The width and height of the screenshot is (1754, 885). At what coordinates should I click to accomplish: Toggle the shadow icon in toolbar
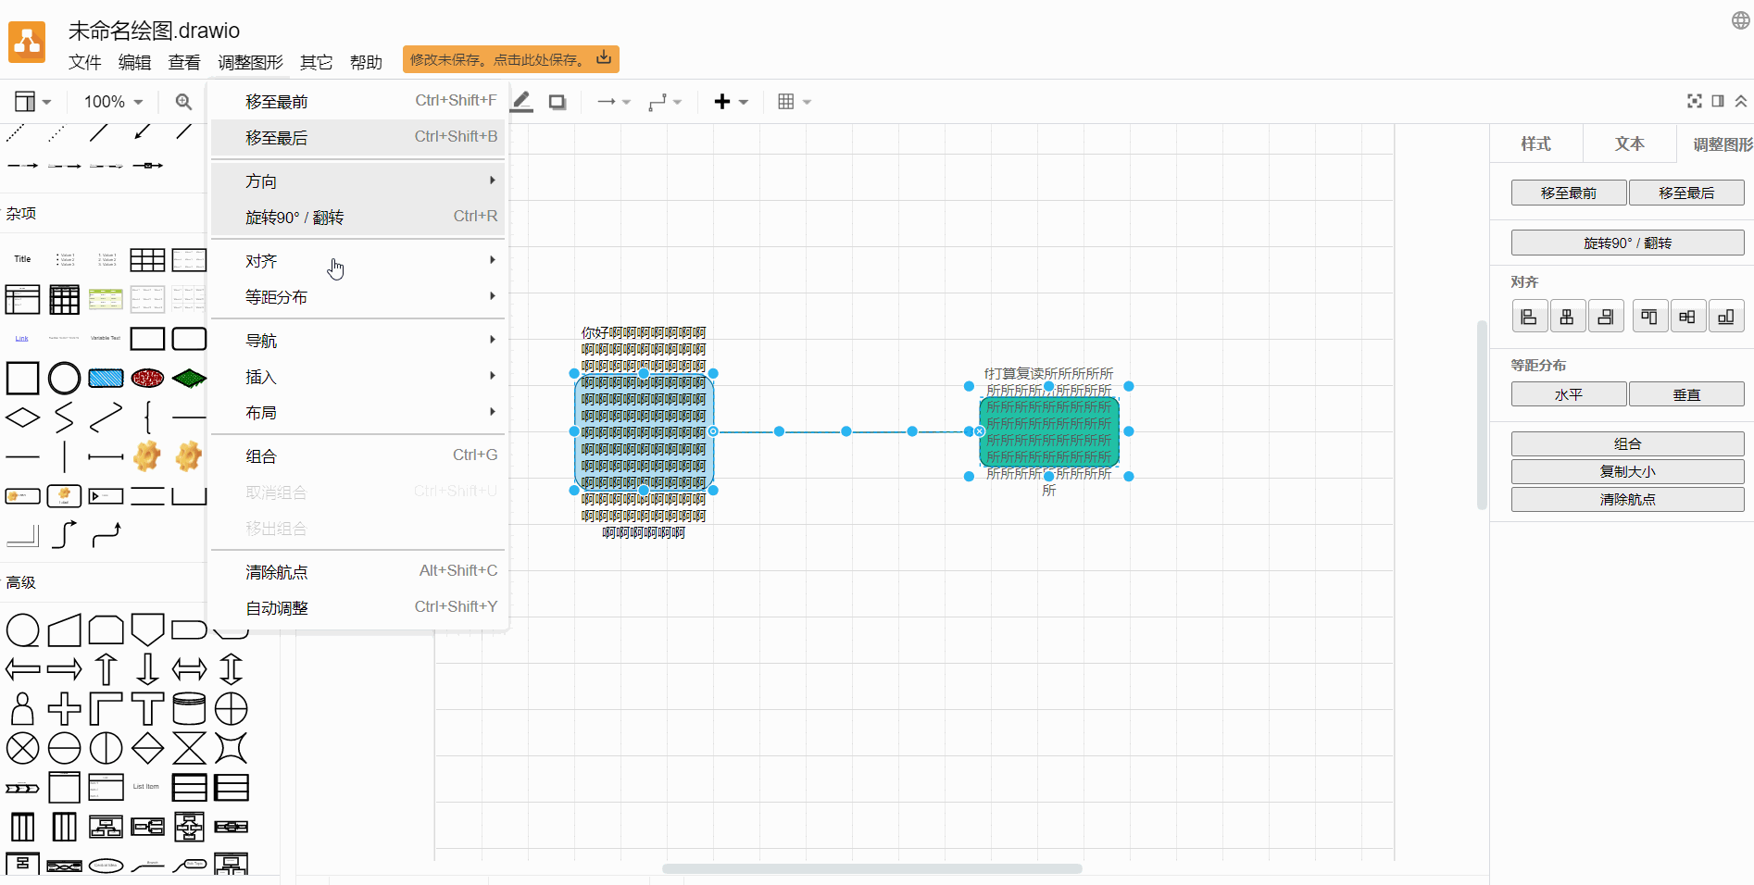pos(558,102)
